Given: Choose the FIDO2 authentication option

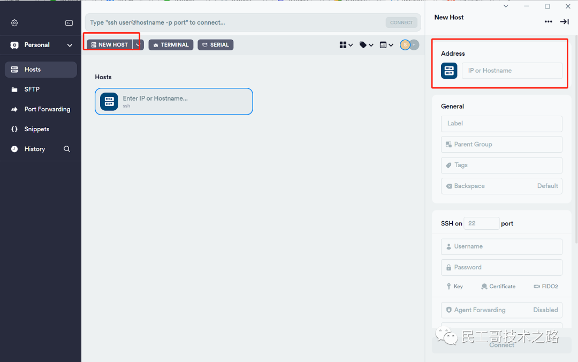Looking at the screenshot, I should (546, 286).
